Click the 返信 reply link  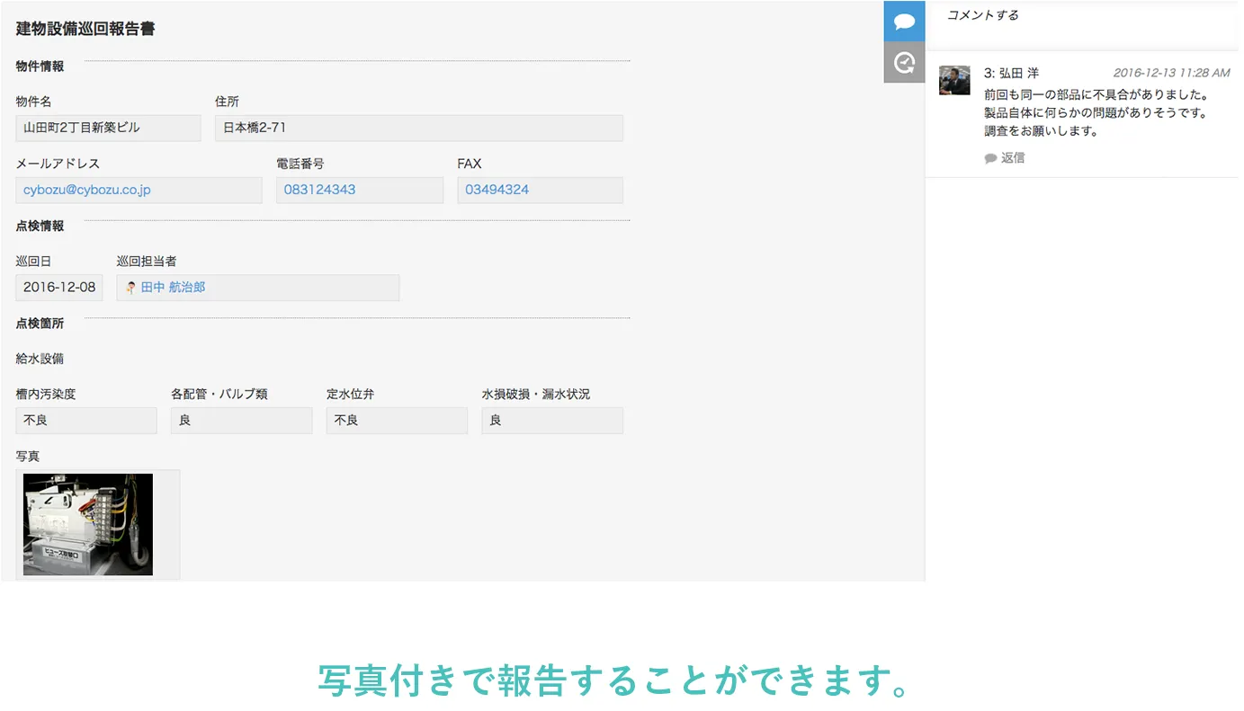click(x=1013, y=157)
